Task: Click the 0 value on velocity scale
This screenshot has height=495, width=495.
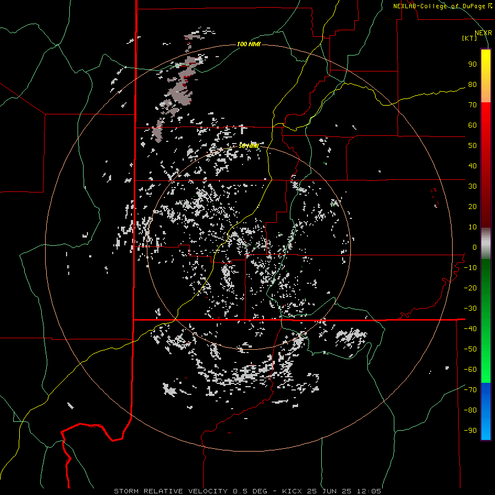Action: point(475,248)
